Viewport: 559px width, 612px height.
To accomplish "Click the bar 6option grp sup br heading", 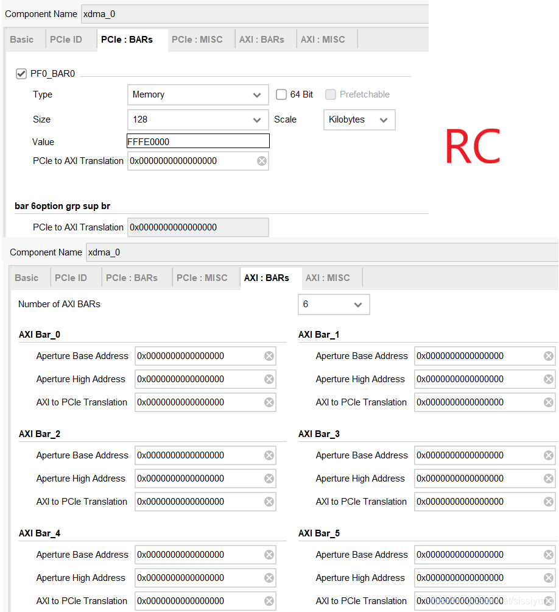I will point(62,206).
